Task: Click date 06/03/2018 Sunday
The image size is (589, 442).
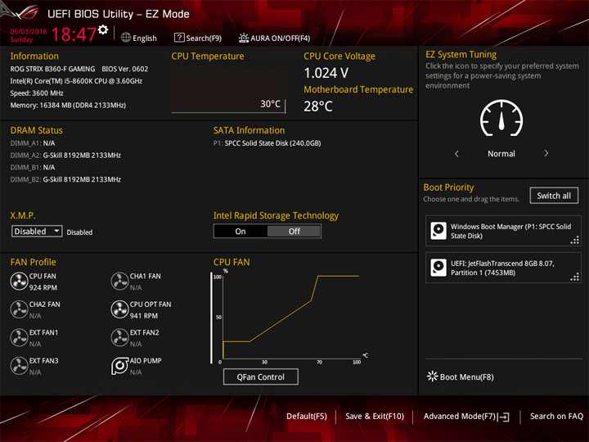Action: coord(28,35)
